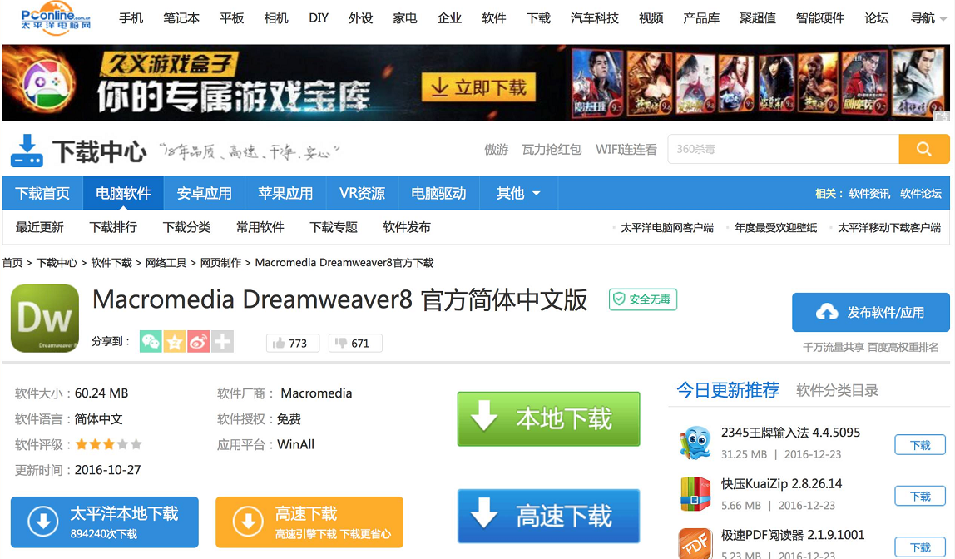
Task: Click the 2345王牌输入法 4.4.5095 title
Action: coord(790,433)
